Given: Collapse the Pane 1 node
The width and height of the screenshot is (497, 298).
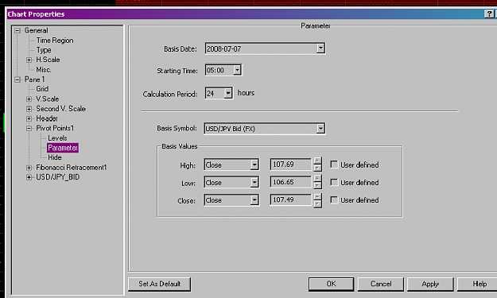Looking at the screenshot, I should coord(17,79).
